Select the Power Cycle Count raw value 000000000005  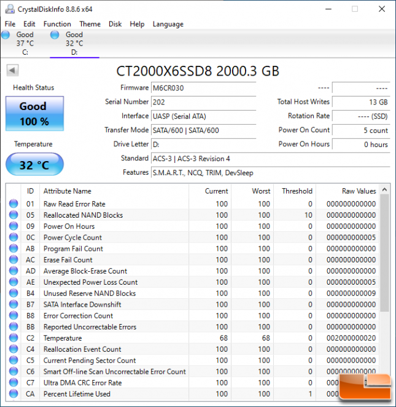(351, 237)
